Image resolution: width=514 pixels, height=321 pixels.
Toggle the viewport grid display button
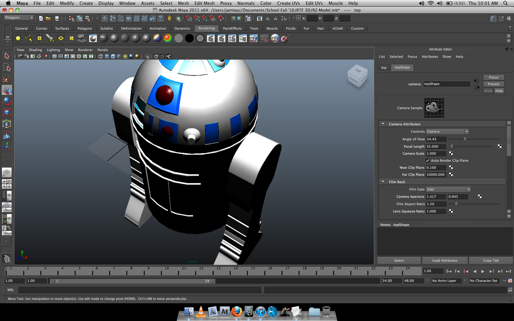click(55, 56)
